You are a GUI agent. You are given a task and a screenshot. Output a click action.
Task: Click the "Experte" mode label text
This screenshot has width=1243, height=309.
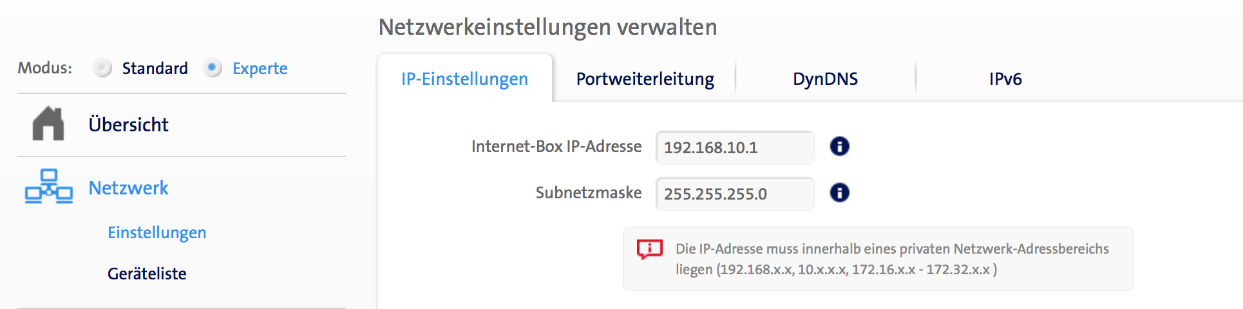260,68
